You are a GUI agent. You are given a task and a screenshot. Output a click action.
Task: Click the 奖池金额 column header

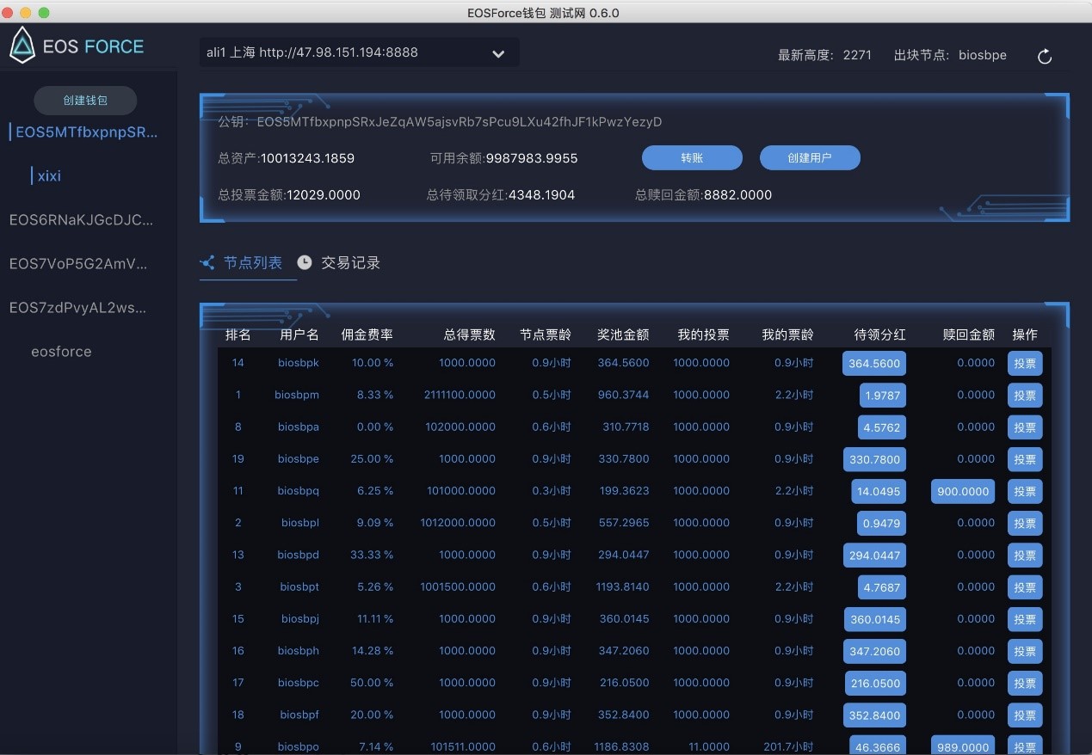click(623, 335)
